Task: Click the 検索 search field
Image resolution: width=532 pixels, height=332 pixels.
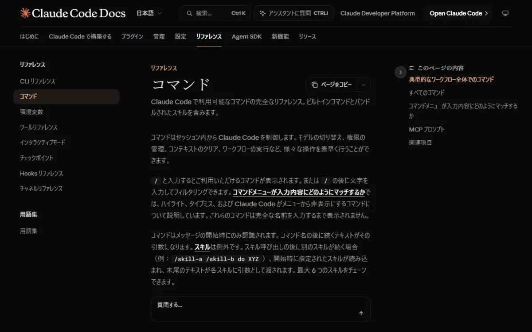Action: (x=215, y=13)
